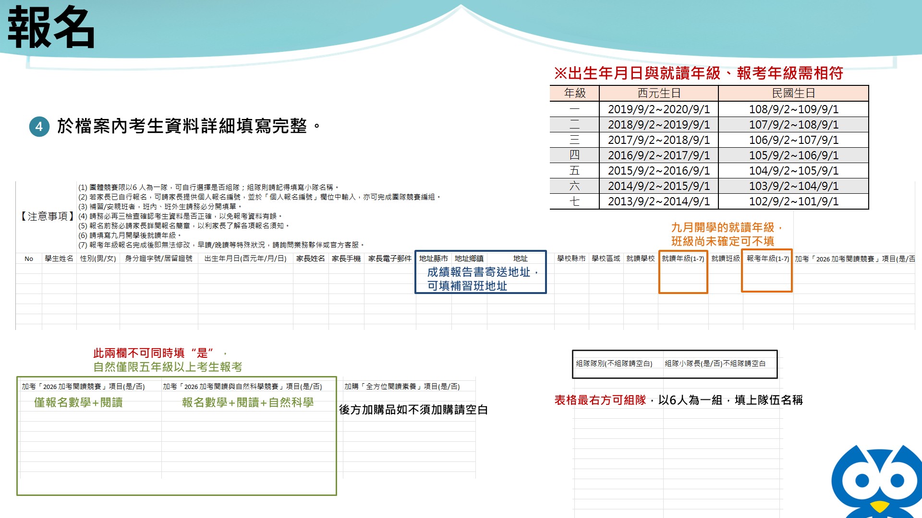Screen dimensions: 922x518
Task: Select header 加購「全方位閱讀素養」項目(是/否)
Action: [x=402, y=387]
